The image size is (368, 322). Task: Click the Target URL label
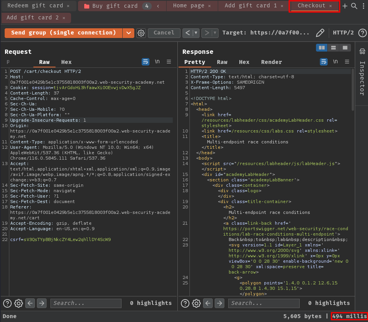[266, 33]
